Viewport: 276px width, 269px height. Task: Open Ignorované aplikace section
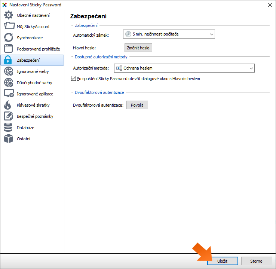[32, 94]
